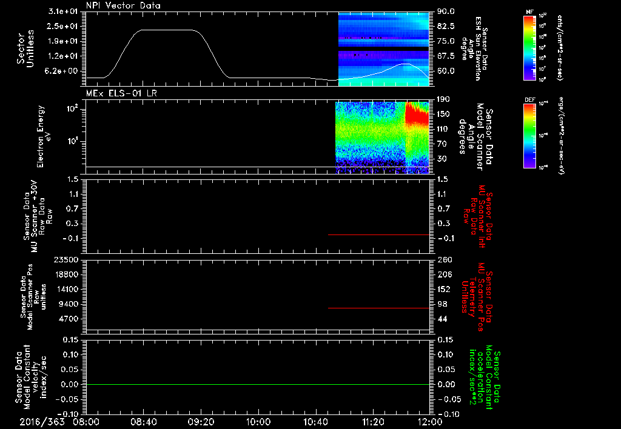Screen dimensions: 621x429
Task: Click the NF color bar units label
Action: 560,47
